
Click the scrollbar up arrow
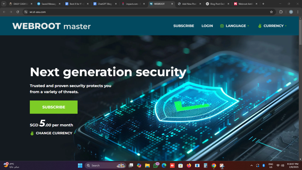point(300,18)
